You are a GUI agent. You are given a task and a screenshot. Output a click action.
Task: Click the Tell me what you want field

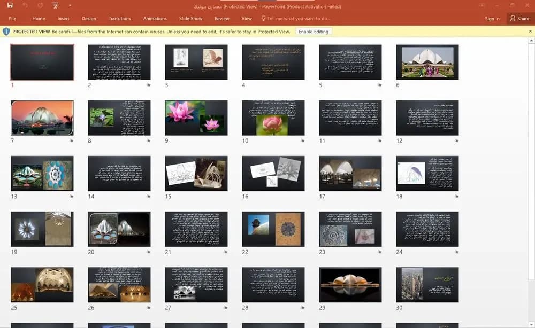[x=295, y=18]
